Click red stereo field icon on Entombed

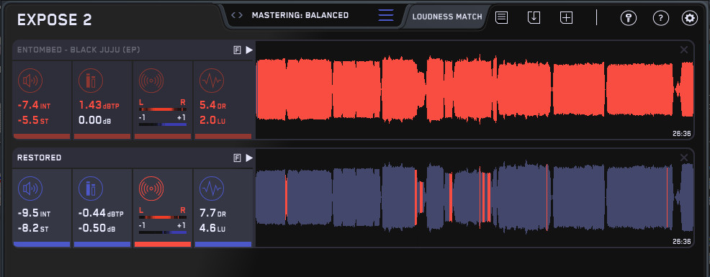coord(151,81)
